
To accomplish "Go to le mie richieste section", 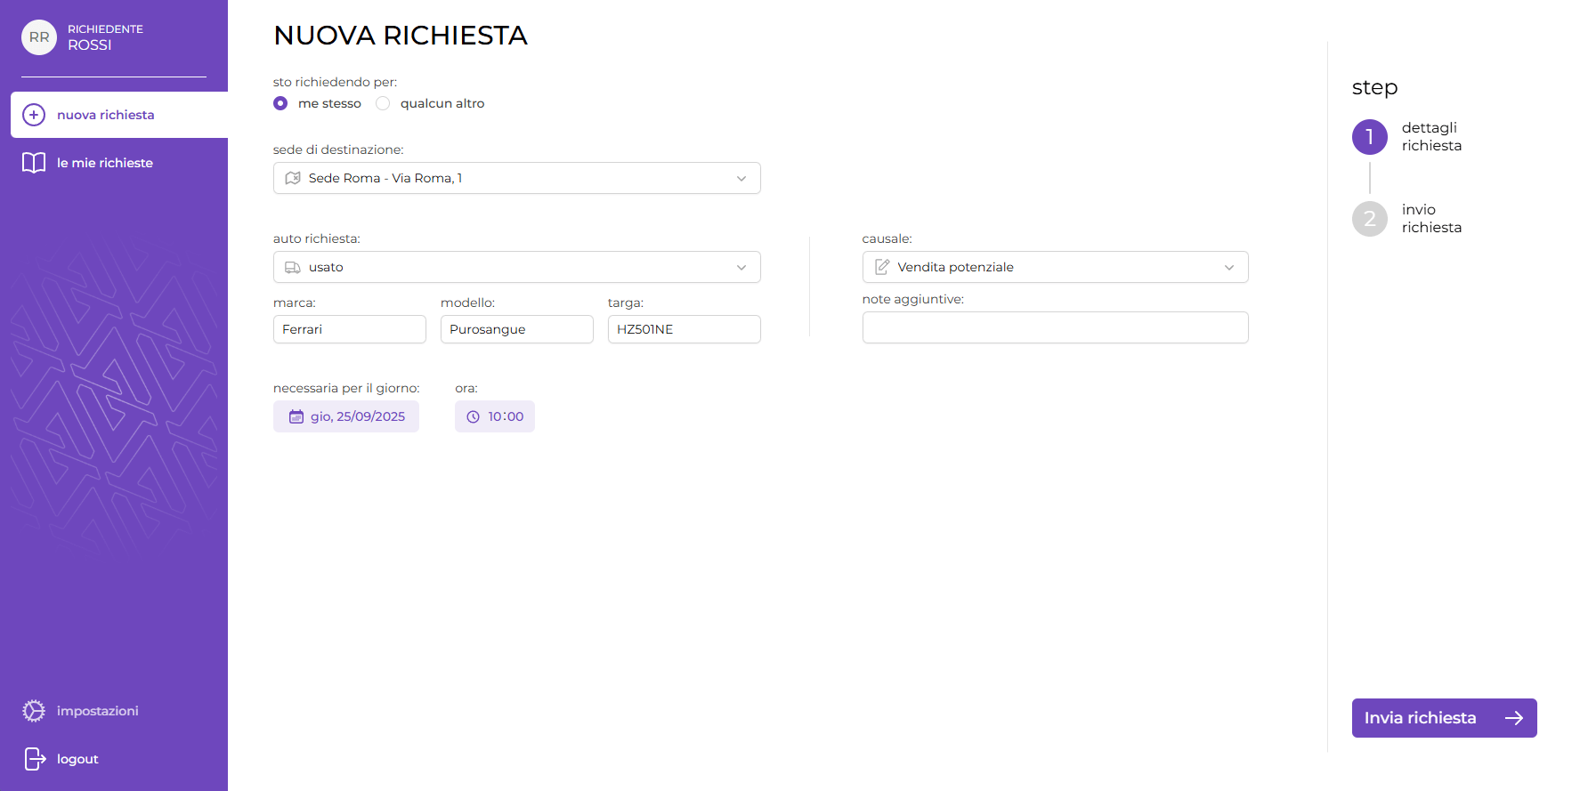I will [105, 163].
